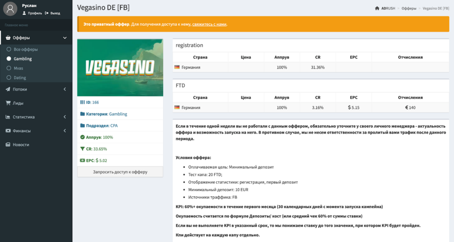This screenshot has width=454, height=242.
Task: Click the Руслан username
Action: 29,5
